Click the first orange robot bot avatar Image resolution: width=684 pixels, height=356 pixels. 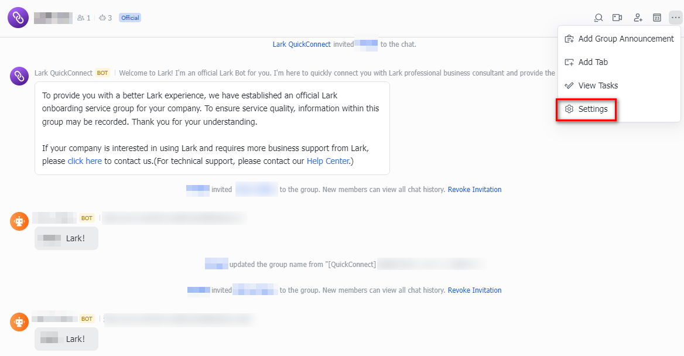coord(19,221)
